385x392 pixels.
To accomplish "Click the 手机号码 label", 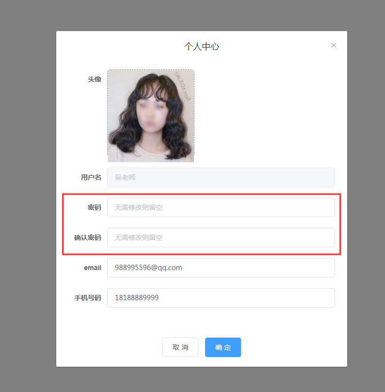I will tap(88, 298).
